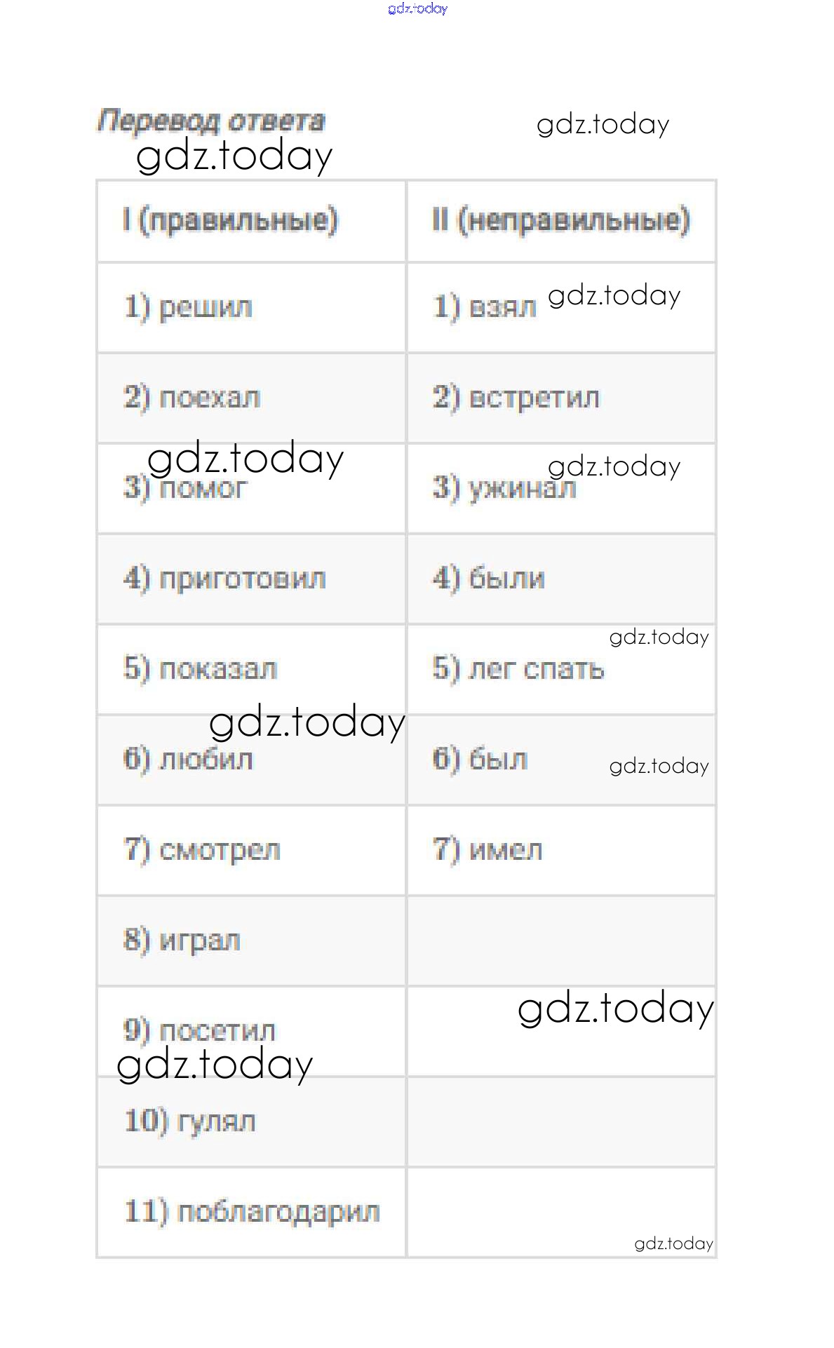834x1348 pixels.
Task: Click the "1) решил" cell
Action: pyautogui.click(x=188, y=307)
